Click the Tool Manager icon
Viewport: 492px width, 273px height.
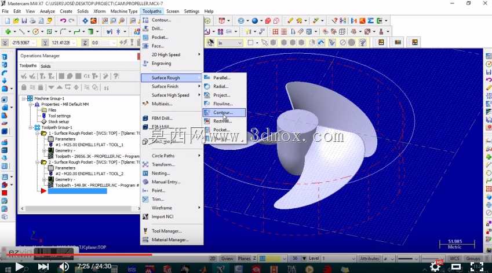pos(145,231)
